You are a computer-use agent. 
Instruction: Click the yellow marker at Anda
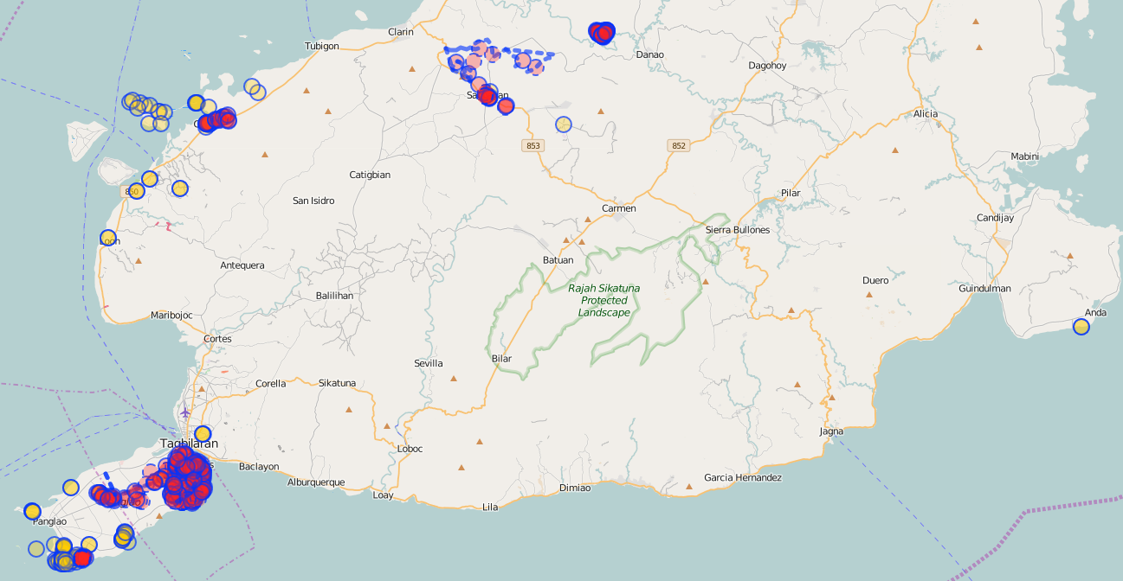(1081, 327)
